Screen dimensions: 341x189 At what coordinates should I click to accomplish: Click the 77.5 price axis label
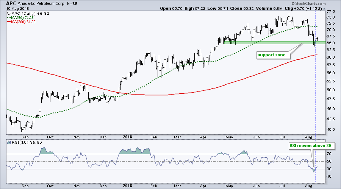click(x=330, y=11)
